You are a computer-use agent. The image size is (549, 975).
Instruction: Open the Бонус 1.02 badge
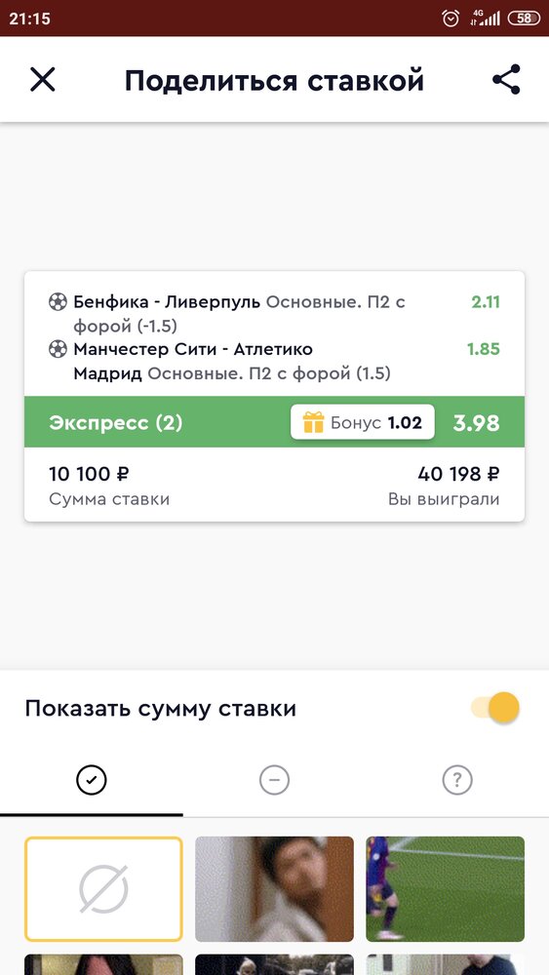[x=363, y=422]
